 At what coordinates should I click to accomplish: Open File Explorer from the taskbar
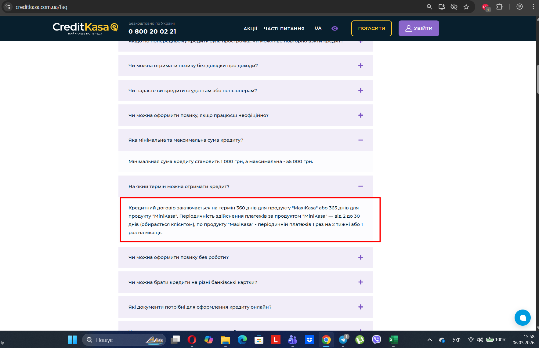click(226, 340)
